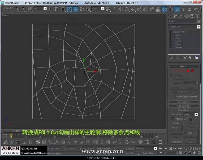Viewport: 203px width, 160px height.
Task: Select Edge in the modifier stack
Action: tap(177, 38)
